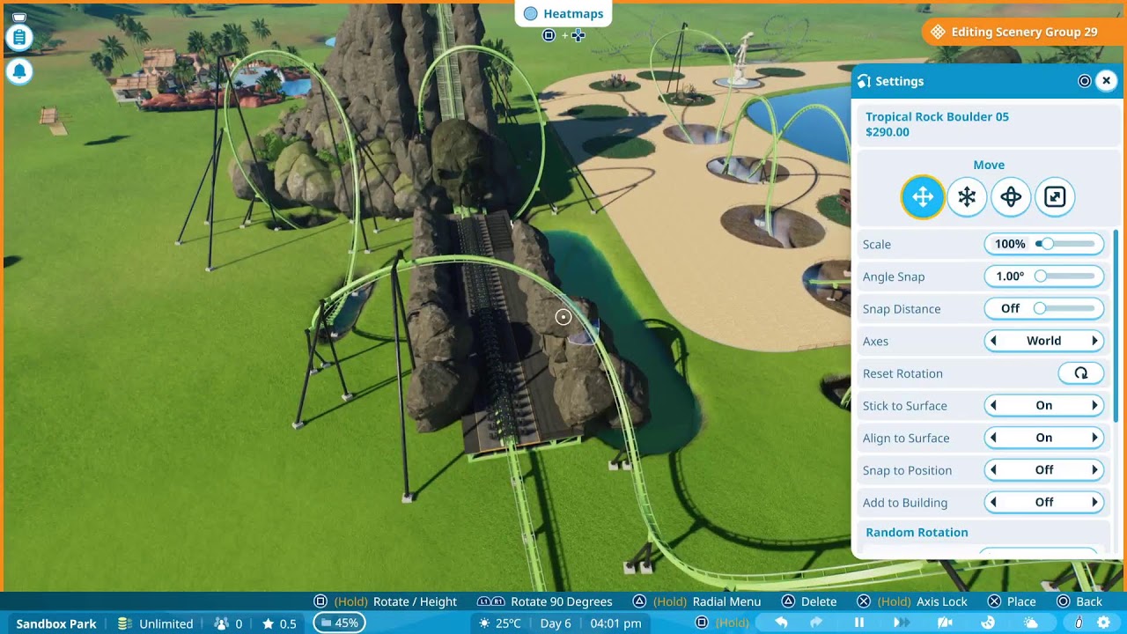Open the time of day icon
The image size is (1127, 634).
tap(988, 623)
